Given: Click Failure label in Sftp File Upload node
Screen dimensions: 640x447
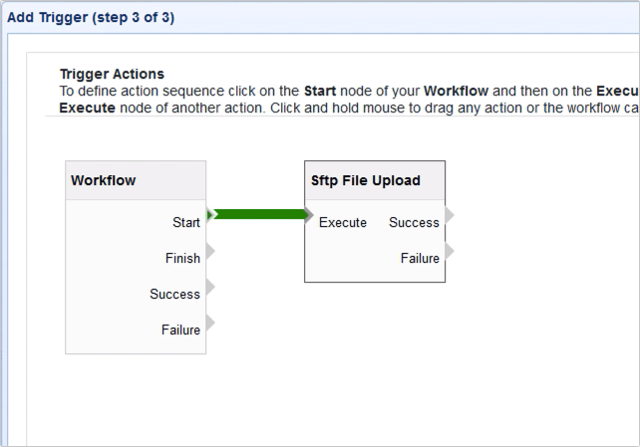Looking at the screenshot, I should tap(420, 259).
